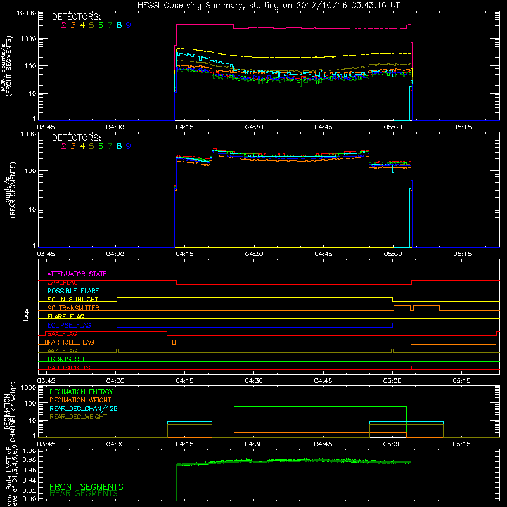Click the 0.92 tick on livetime y-axis
Screen dimensions: 507x507
pos(29,490)
